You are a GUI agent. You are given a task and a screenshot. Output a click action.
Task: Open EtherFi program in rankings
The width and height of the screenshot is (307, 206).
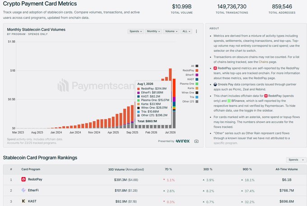pyautogui.click(x=33, y=190)
